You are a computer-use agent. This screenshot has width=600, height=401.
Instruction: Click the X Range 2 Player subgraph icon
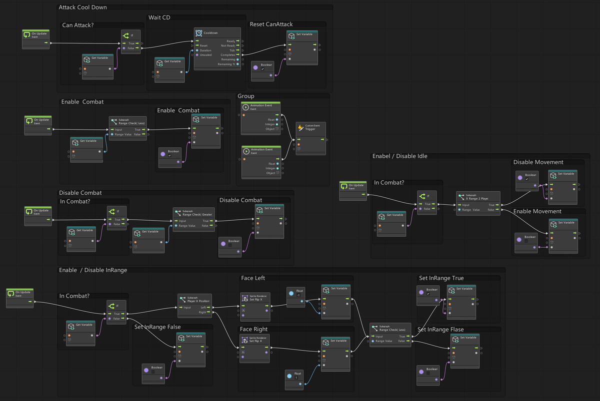click(x=460, y=196)
